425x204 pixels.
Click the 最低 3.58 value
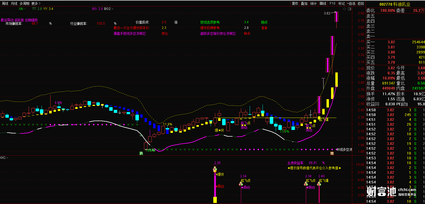coord(421,78)
